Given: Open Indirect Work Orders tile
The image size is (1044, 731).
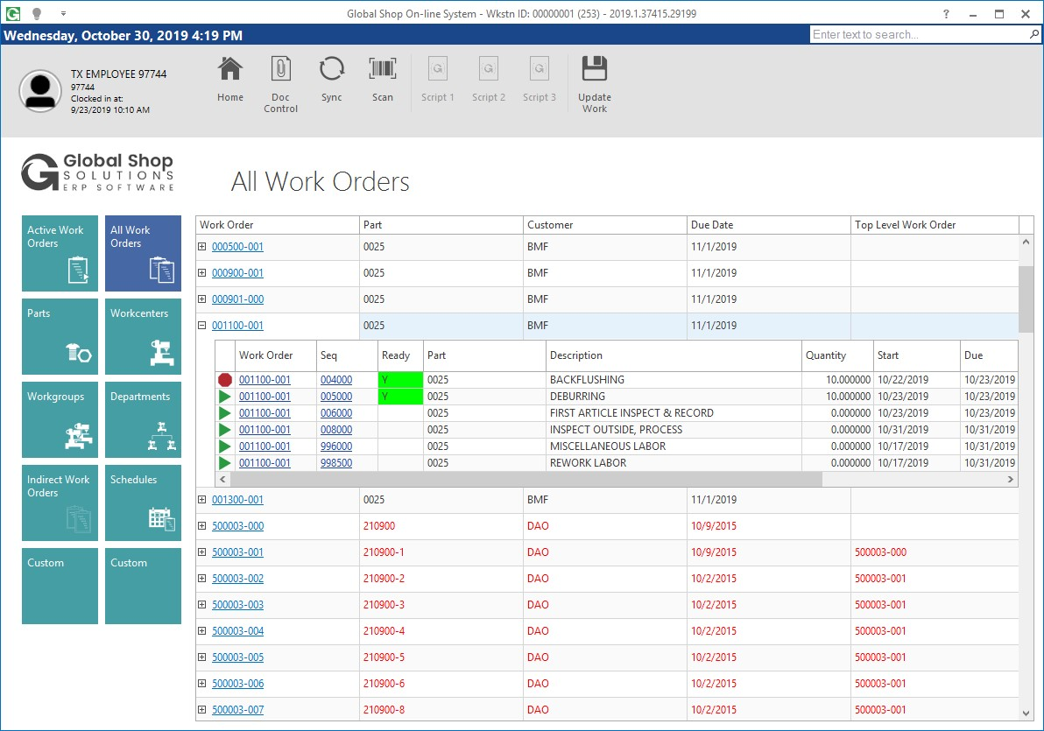Looking at the screenshot, I should 60,503.
